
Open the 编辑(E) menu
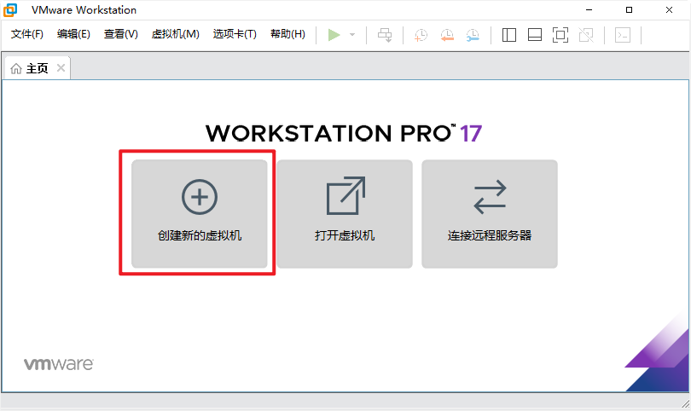73,34
